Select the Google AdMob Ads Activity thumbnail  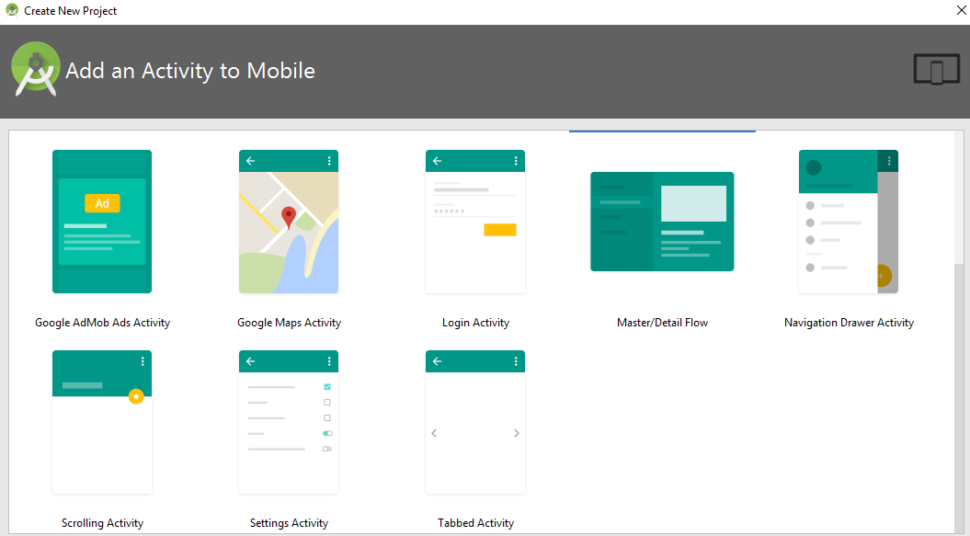coord(102,222)
